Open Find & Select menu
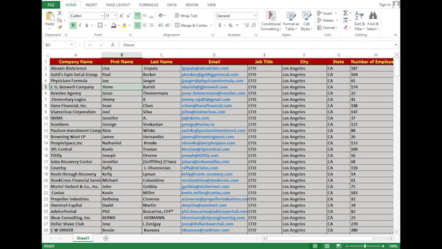Viewport: 442px width, 249px height. (x=373, y=21)
